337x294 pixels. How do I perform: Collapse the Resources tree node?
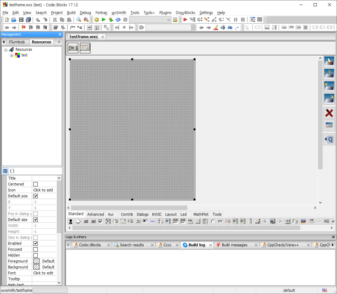pyautogui.click(x=6, y=50)
